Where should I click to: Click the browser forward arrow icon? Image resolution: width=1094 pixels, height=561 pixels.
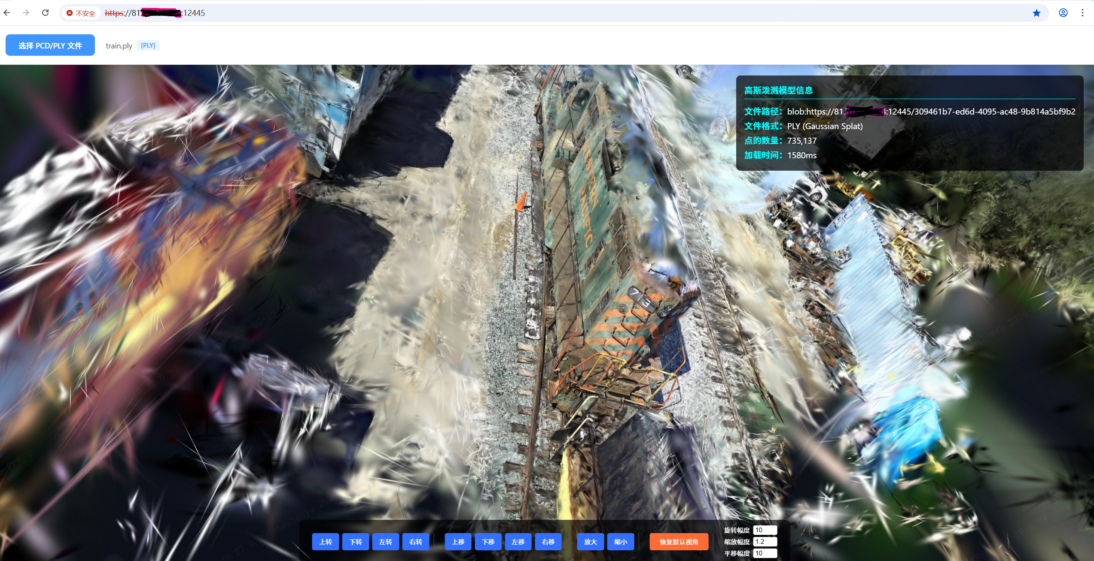tap(26, 13)
